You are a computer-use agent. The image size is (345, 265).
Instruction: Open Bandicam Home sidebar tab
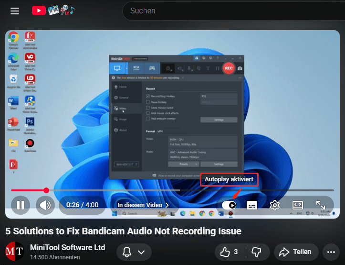126,87
